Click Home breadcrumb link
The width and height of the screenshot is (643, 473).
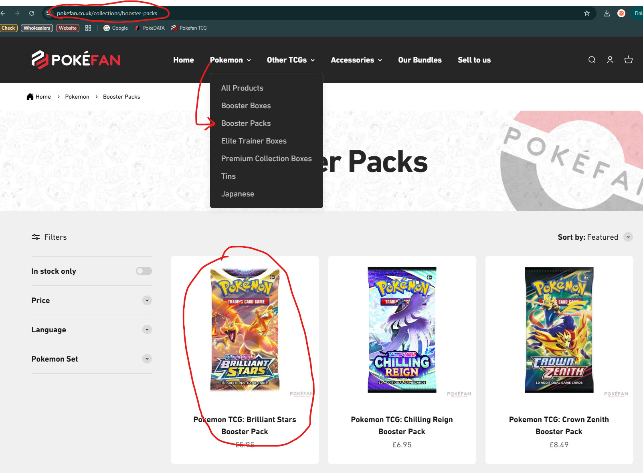point(43,97)
